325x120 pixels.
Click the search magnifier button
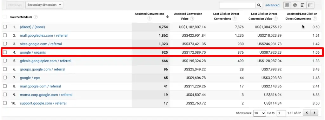259,5
